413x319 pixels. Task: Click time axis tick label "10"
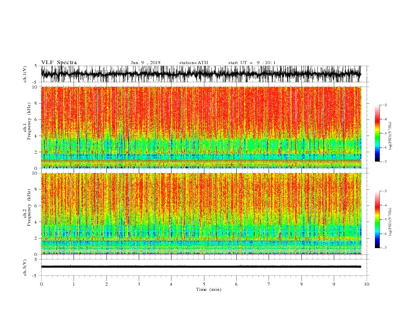coord(367,284)
